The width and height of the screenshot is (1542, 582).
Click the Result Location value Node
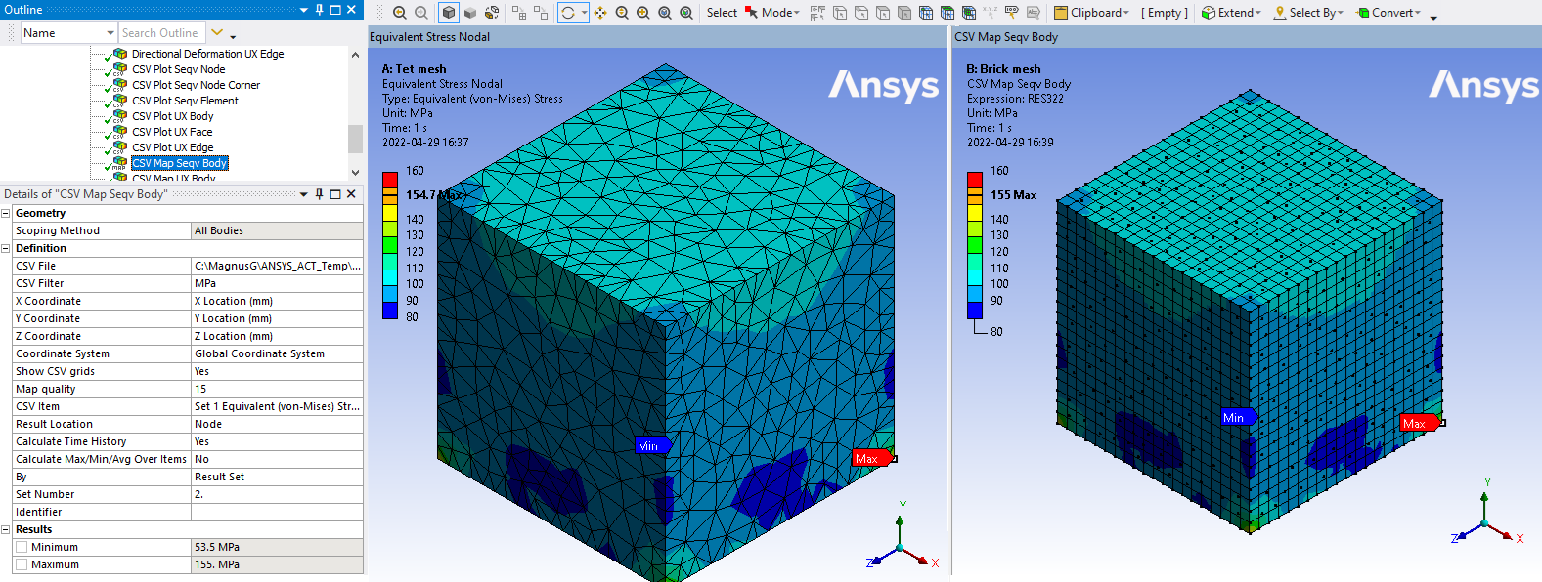click(x=277, y=424)
